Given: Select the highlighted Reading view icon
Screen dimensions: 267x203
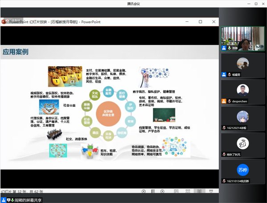Looking at the screenshot, I should coord(199,191).
